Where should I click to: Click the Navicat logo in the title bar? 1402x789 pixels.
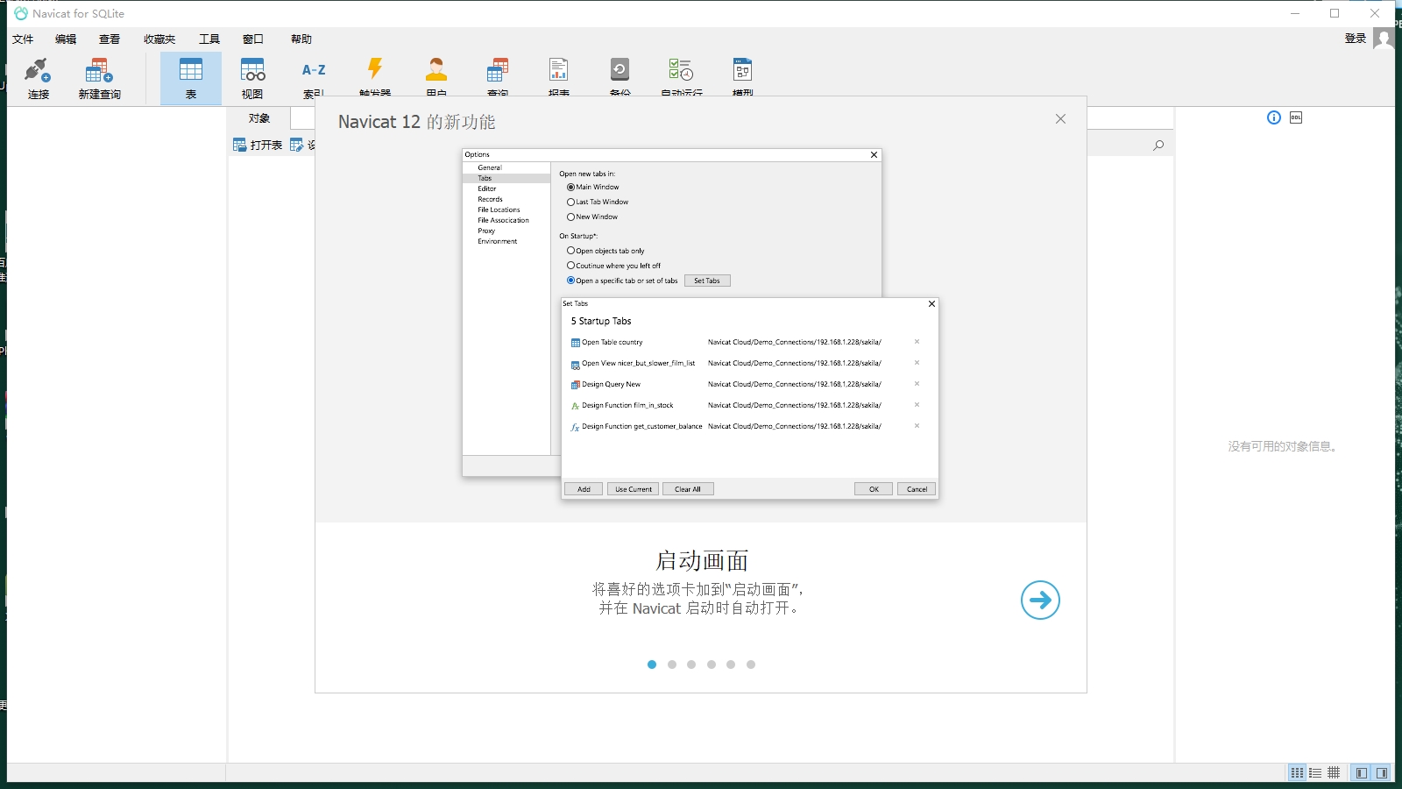click(21, 13)
